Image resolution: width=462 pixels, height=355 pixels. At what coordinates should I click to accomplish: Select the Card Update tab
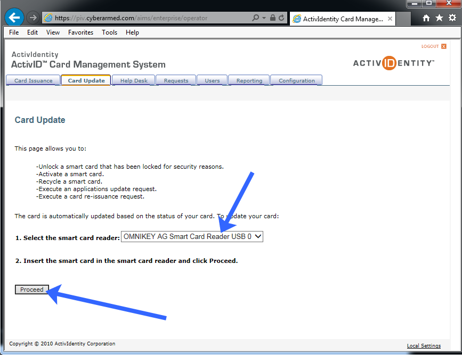[x=86, y=80]
